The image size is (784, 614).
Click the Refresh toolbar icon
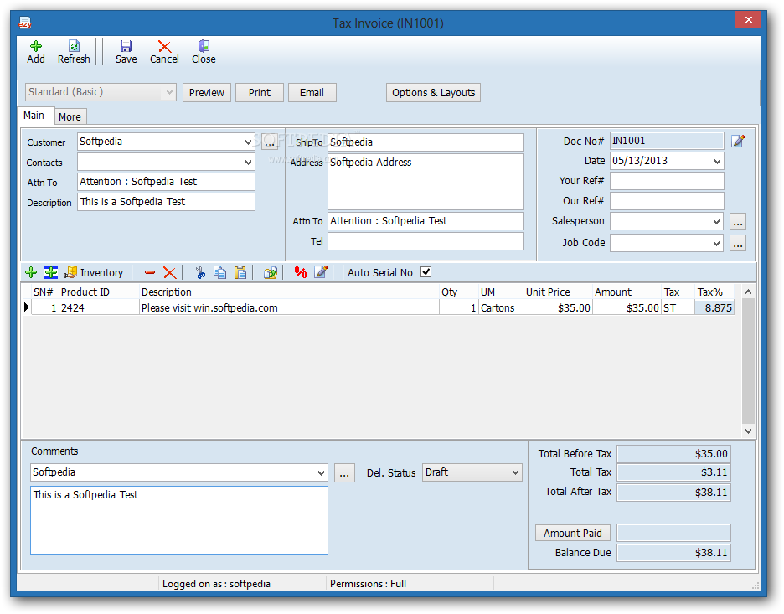click(74, 47)
